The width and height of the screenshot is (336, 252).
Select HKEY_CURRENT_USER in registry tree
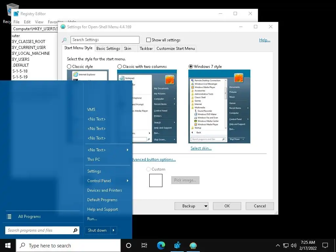tap(29, 48)
